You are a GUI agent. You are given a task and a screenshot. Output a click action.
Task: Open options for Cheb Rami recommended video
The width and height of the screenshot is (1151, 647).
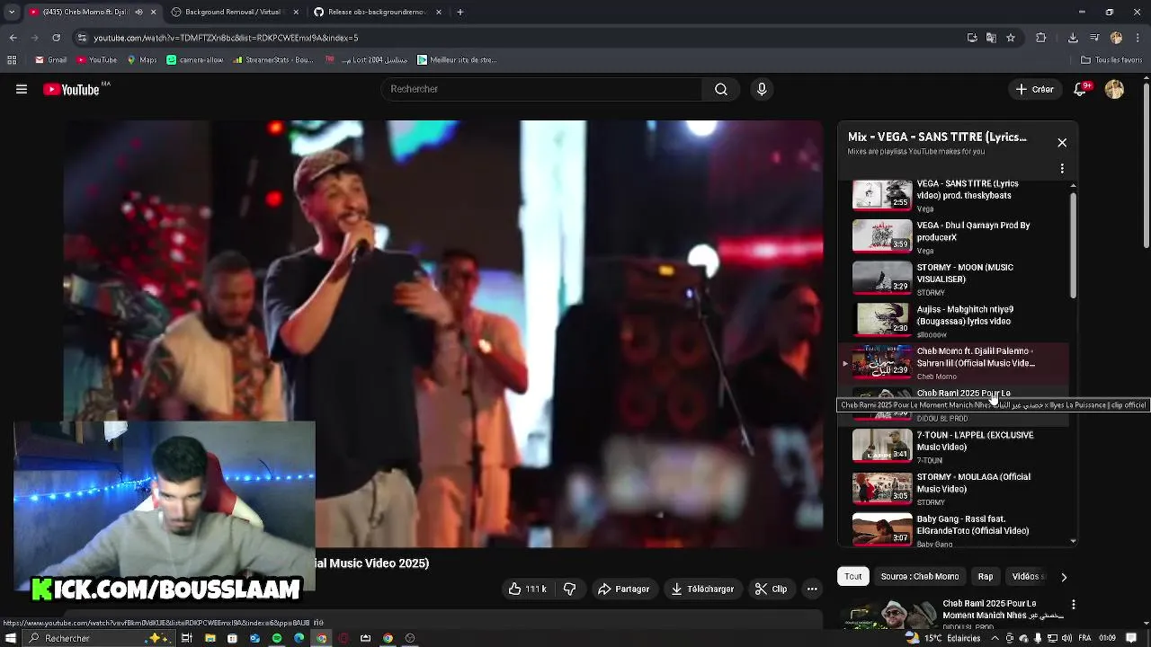click(x=1073, y=605)
